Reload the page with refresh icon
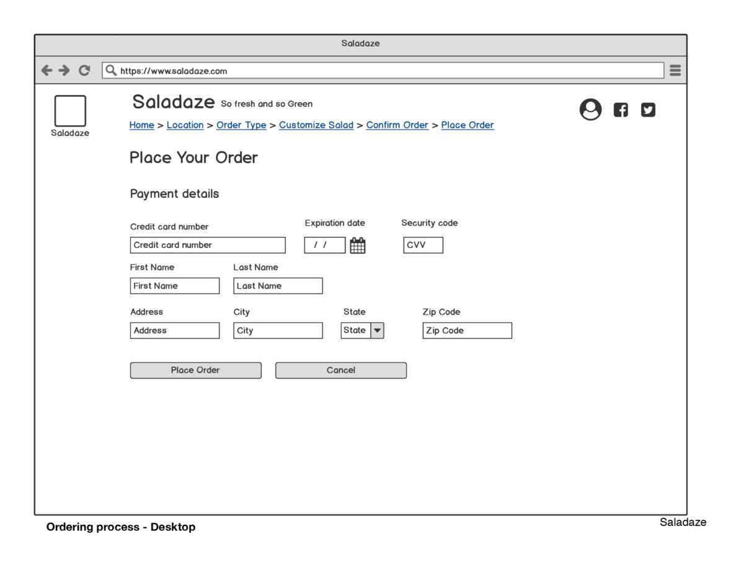The image size is (744, 575). pyautogui.click(x=84, y=71)
